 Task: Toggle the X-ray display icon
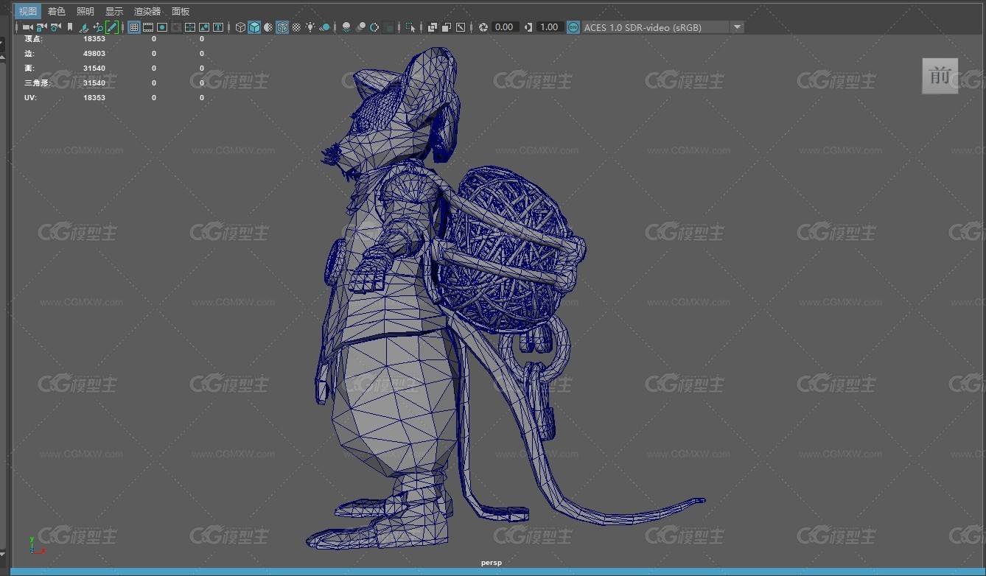pyautogui.click(x=433, y=27)
